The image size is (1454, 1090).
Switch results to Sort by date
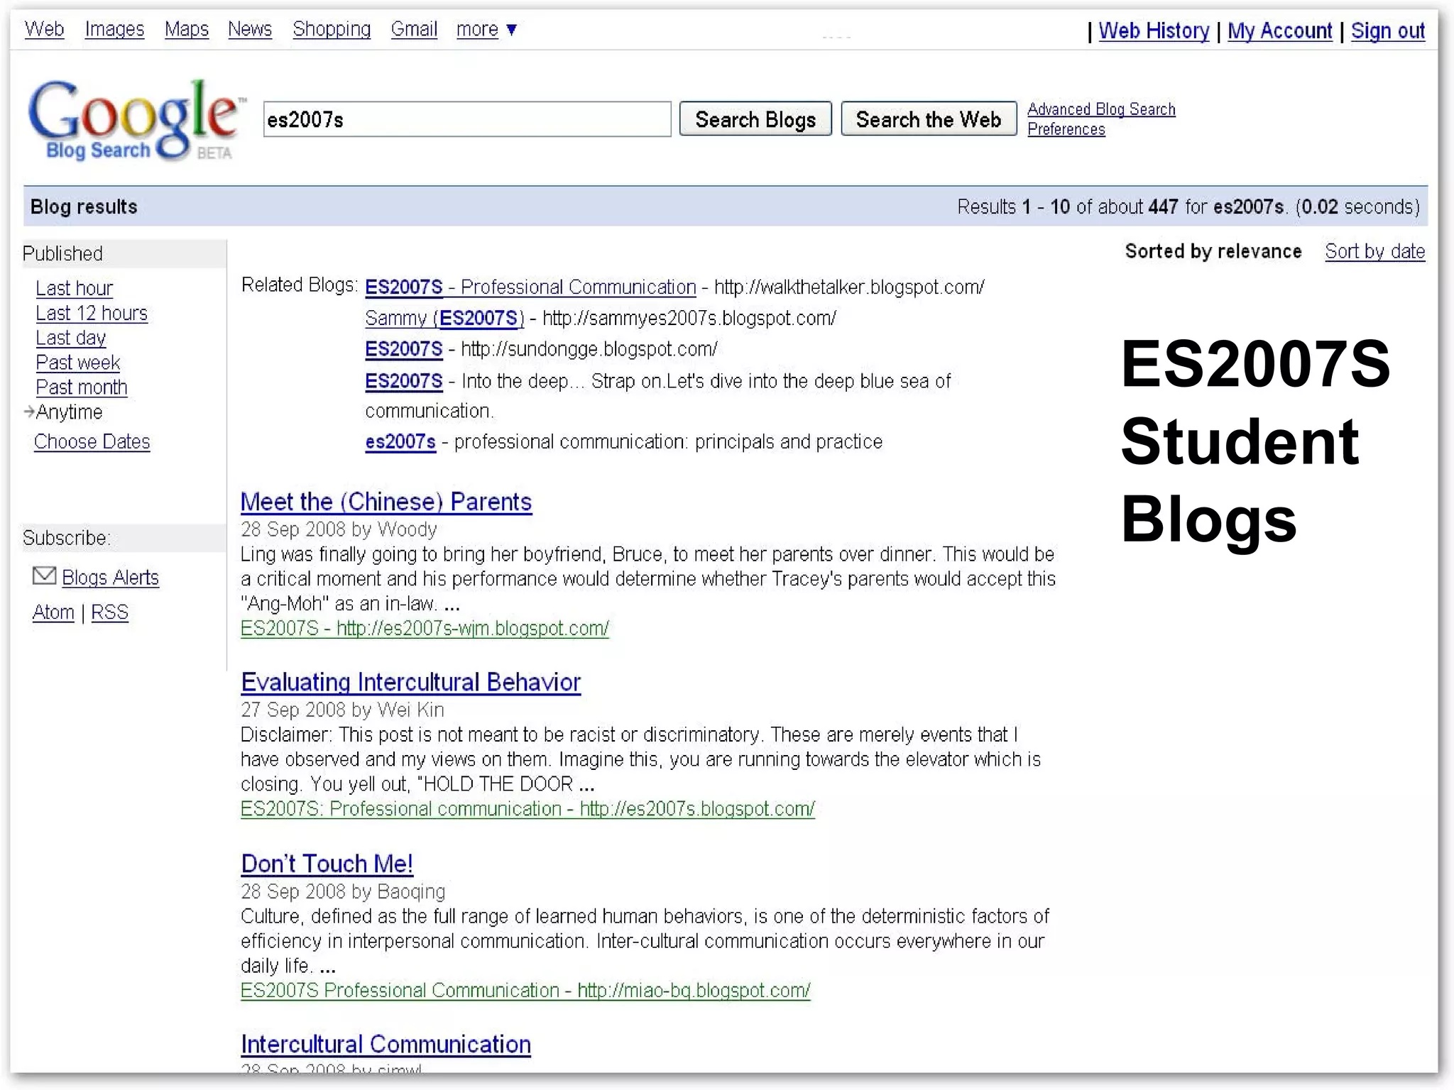point(1374,251)
